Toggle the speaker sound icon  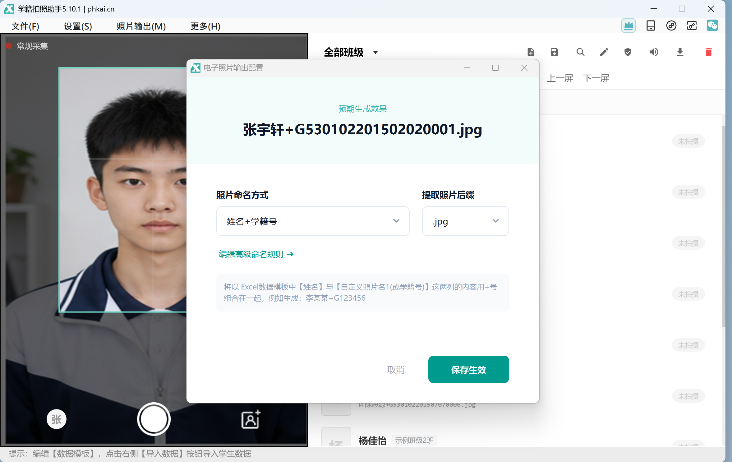(654, 52)
